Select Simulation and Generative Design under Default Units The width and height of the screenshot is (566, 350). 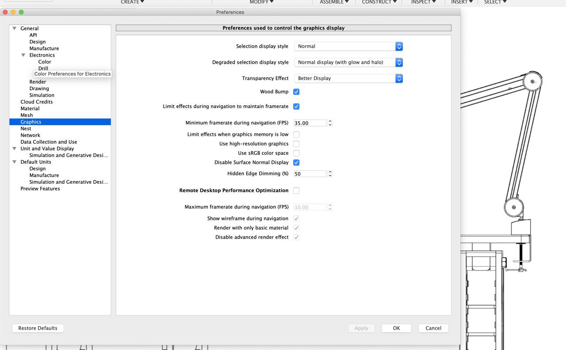(x=69, y=182)
